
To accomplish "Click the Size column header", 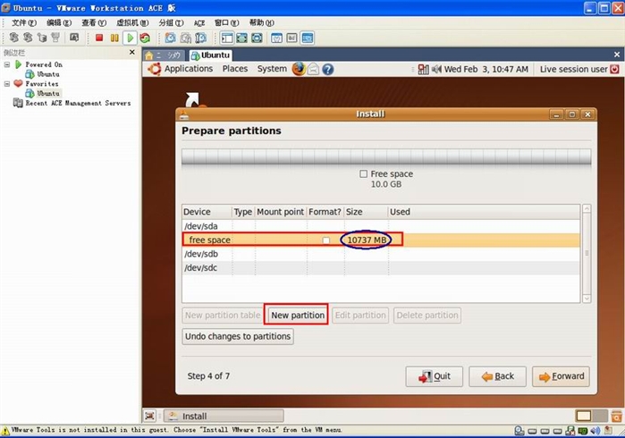I will [366, 212].
